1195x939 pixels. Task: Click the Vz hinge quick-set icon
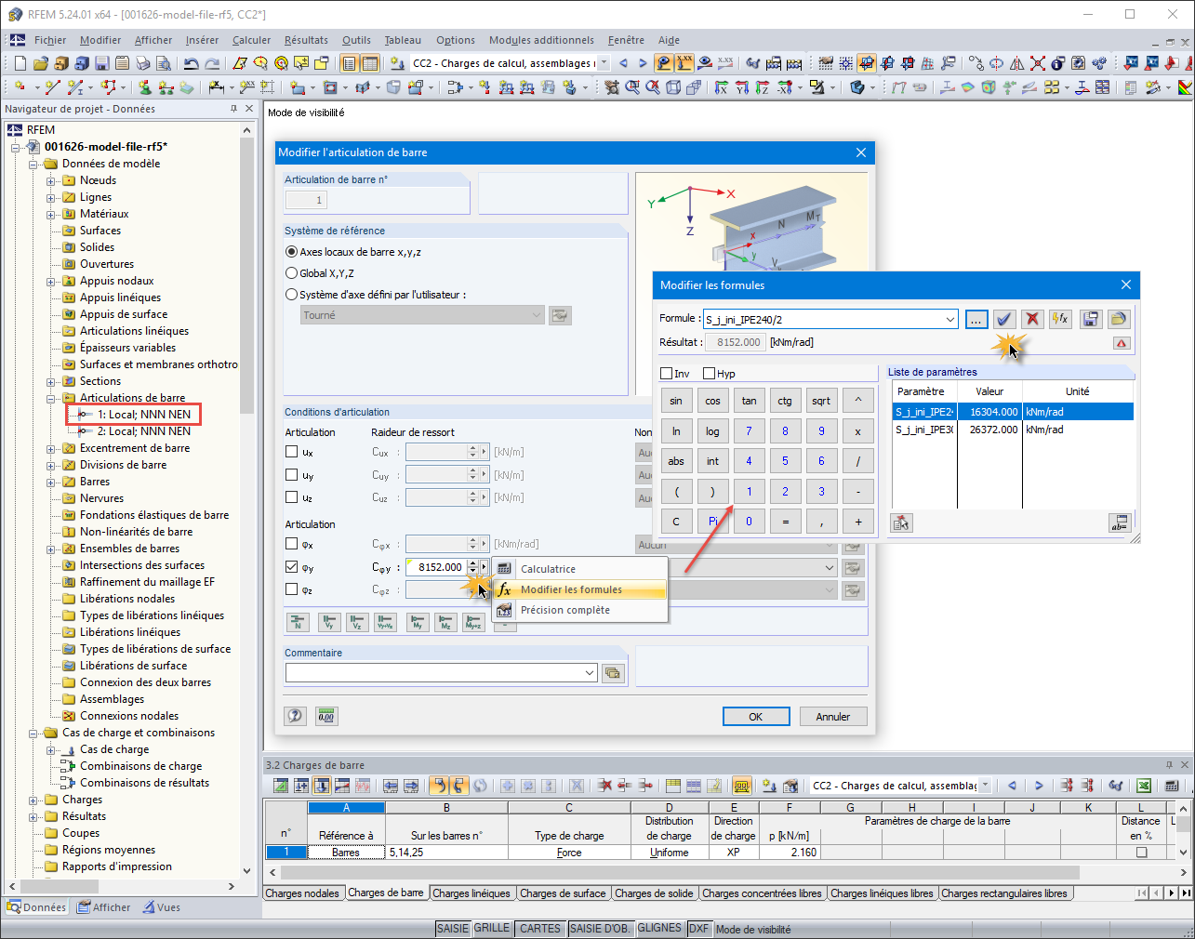357,623
